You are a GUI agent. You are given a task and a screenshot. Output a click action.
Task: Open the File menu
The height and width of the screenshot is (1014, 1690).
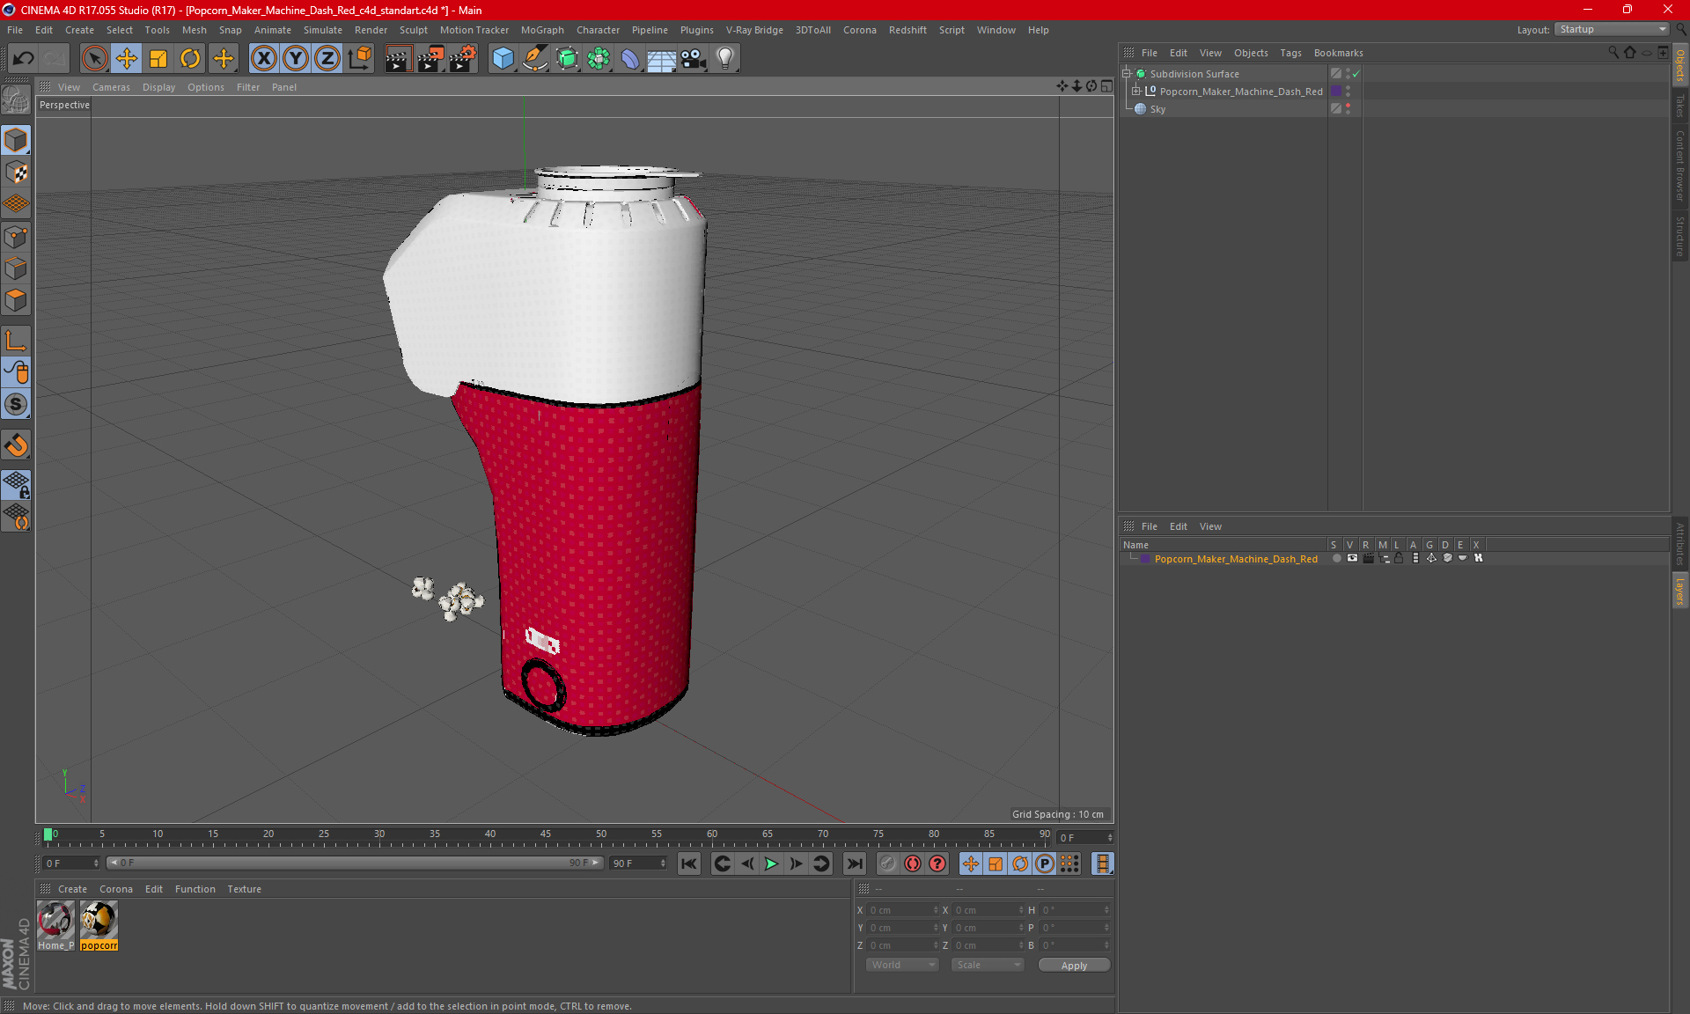[x=15, y=30]
